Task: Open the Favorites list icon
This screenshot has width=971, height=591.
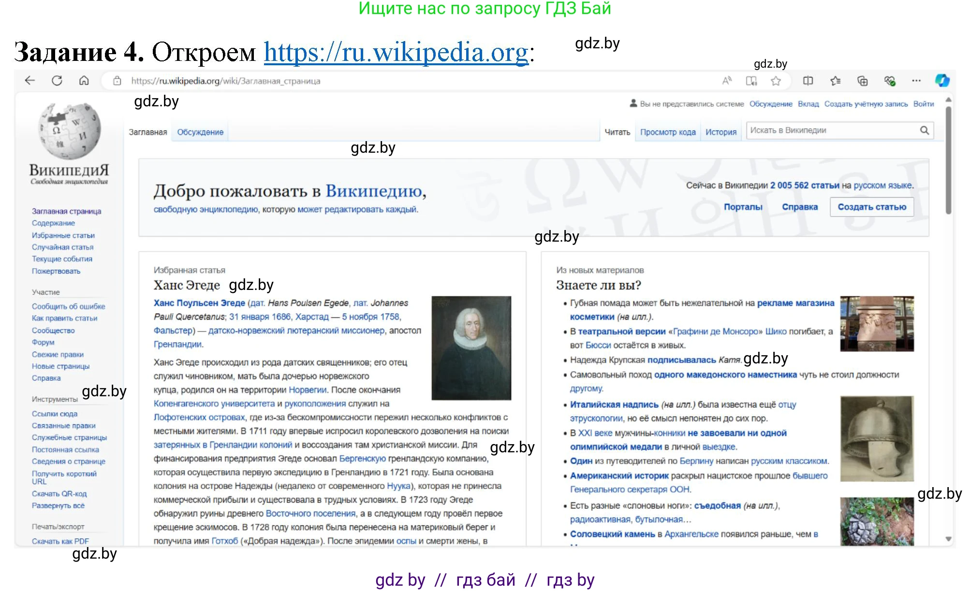Action: click(836, 81)
